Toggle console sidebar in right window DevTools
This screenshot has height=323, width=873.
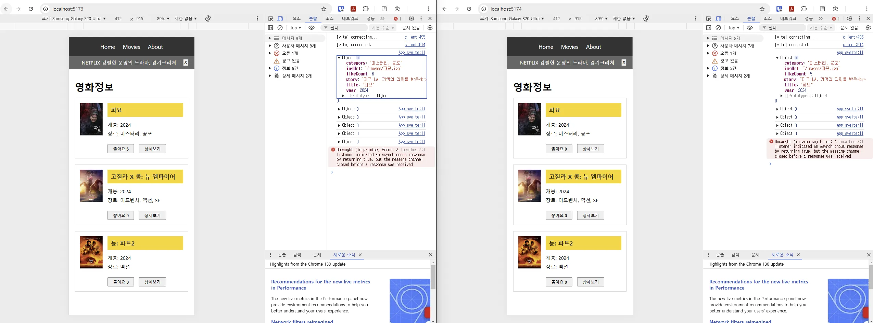(x=709, y=28)
